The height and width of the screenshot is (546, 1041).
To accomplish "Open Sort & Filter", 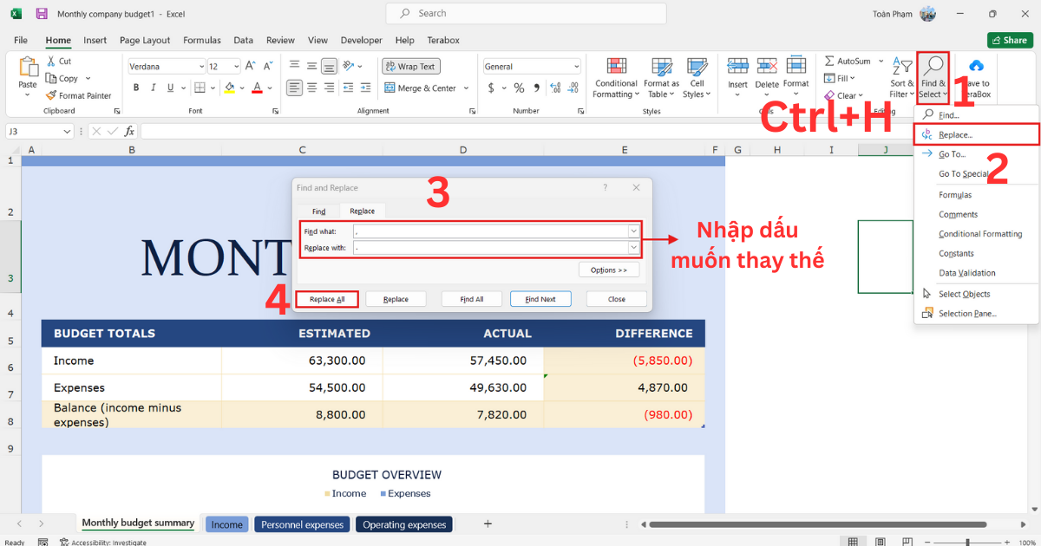I will (x=902, y=78).
